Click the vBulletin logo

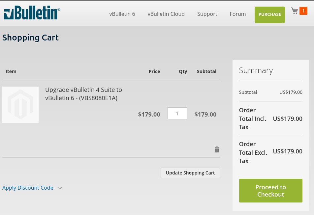(x=32, y=13)
